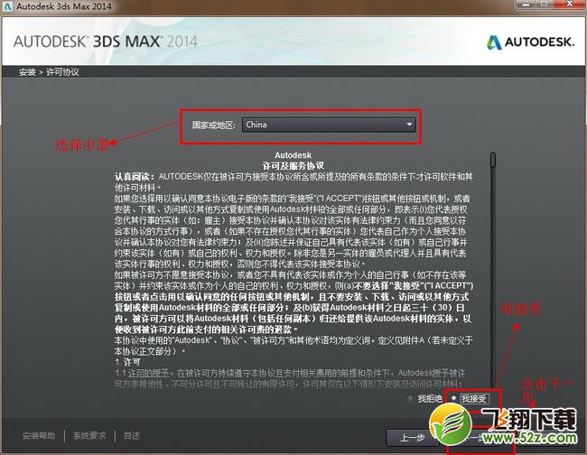This screenshot has height=455, width=587.
Task: Open the 安装帮助 installation help link
Action: click(39, 436)
